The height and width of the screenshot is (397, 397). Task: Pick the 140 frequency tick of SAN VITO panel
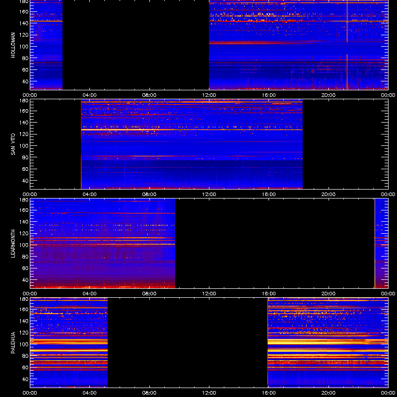[25, 122]
